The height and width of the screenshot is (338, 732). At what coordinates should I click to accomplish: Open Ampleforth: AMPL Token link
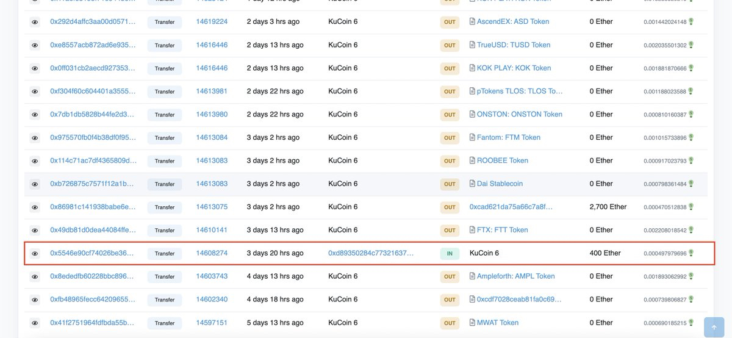pos(516,276)
